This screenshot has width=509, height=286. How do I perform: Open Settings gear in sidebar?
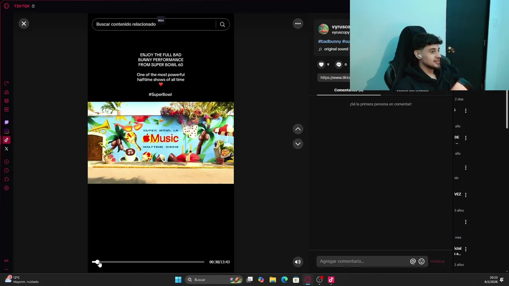(6, 188)
